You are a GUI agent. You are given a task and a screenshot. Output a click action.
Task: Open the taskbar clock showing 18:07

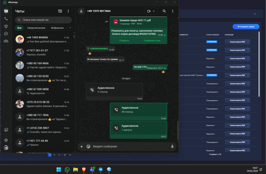252,170
